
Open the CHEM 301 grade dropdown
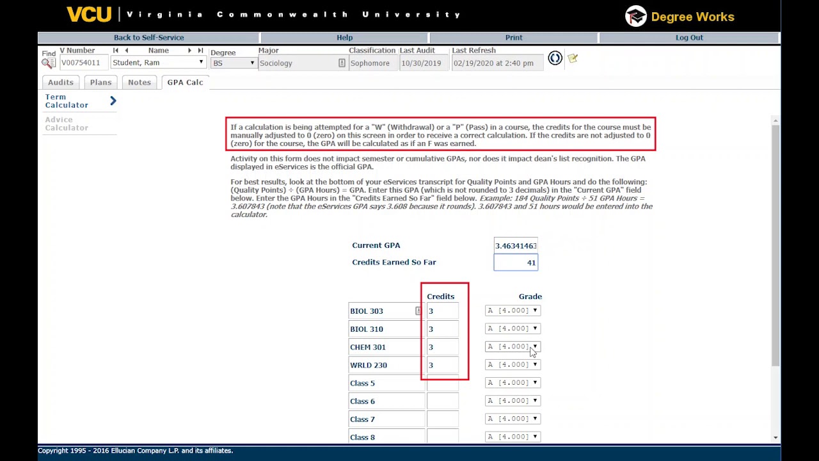click(513, 346)
